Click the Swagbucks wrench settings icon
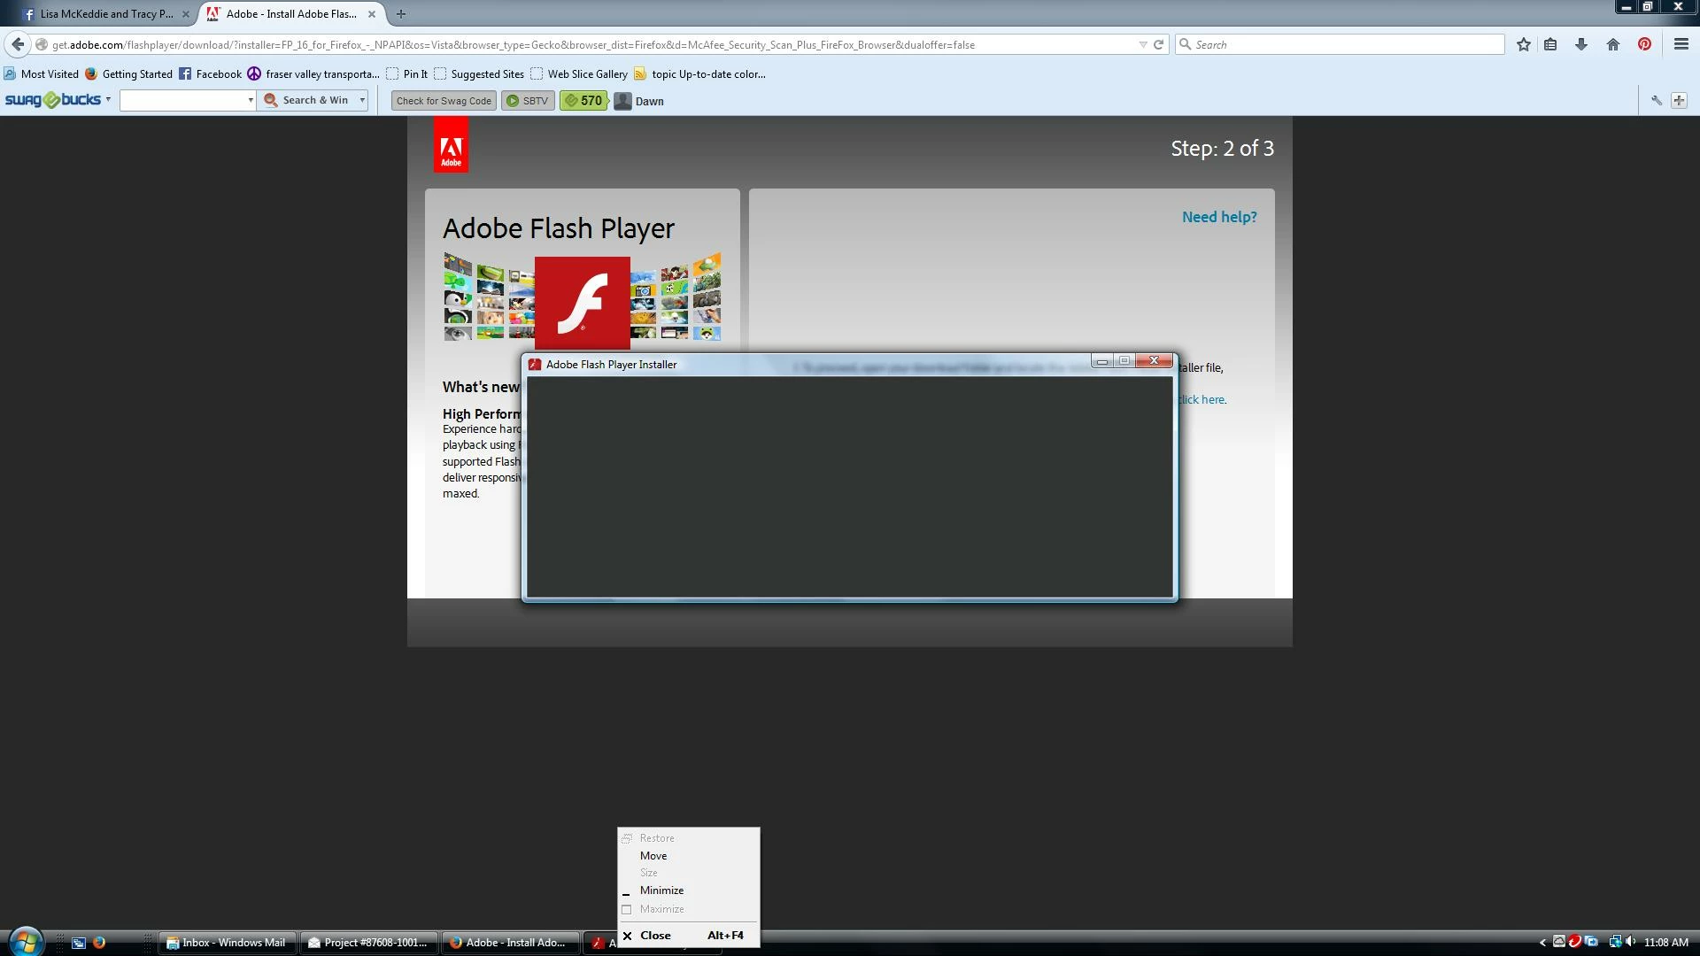This screenshot has width=1700, height=956. click(1656, 101)
